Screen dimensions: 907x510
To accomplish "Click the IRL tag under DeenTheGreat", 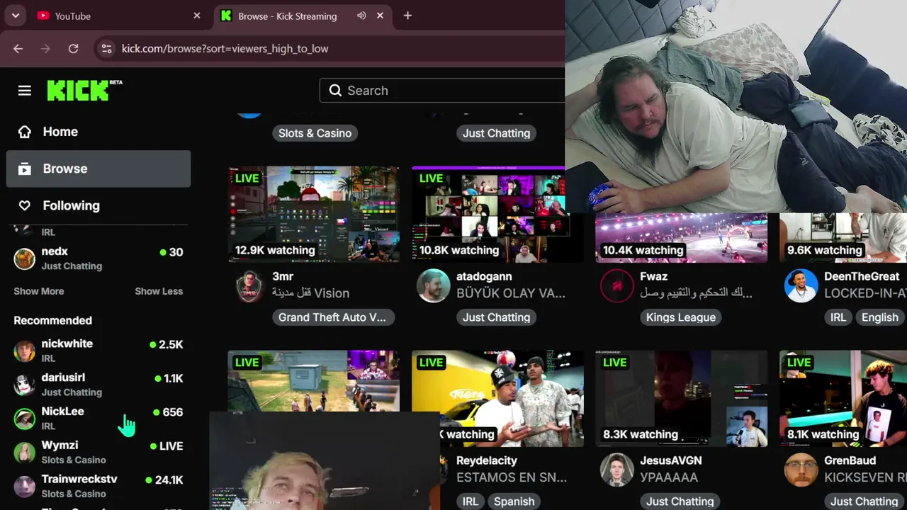I will tap(838, 317).
